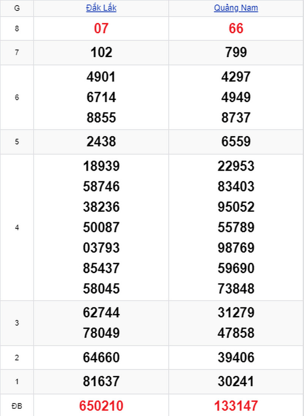Open the Quảng Nam lottery link
304x416 pixels.
[x=236, y=8]
